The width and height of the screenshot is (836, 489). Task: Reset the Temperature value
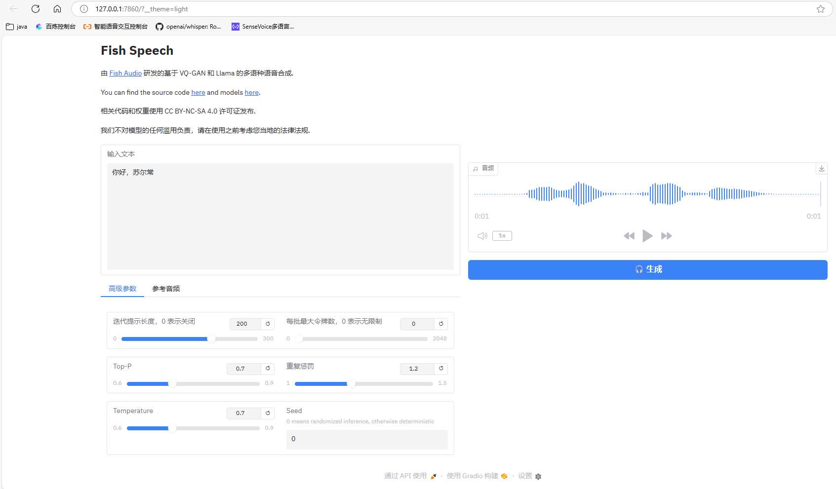click(x=268, y=413)
